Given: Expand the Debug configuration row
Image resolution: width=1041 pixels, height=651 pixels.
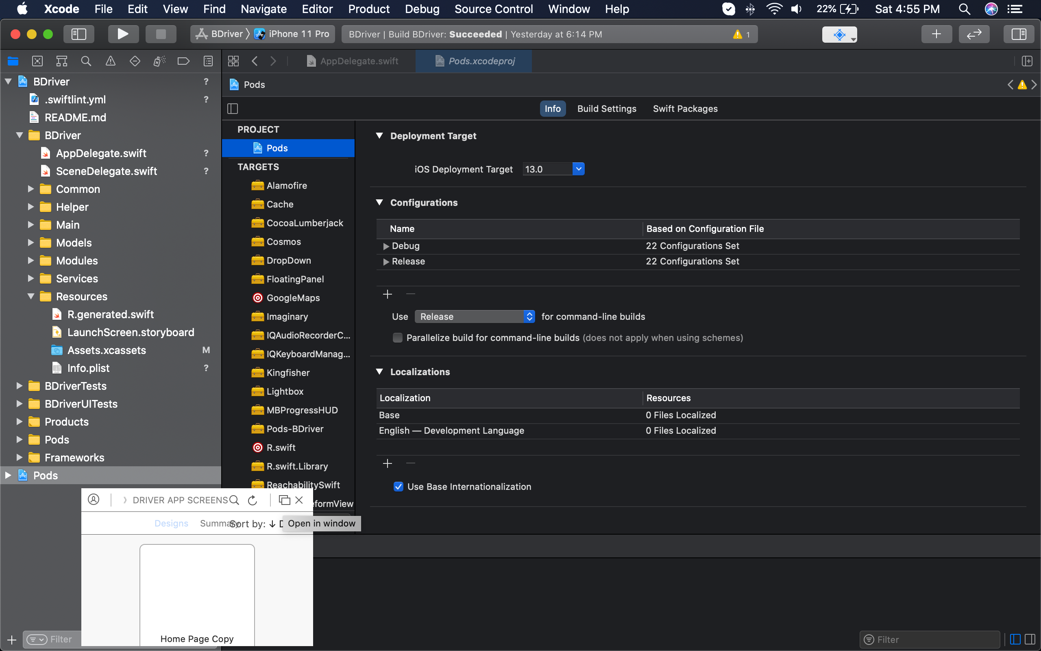Looking at the screenshot, I should 386,246.
